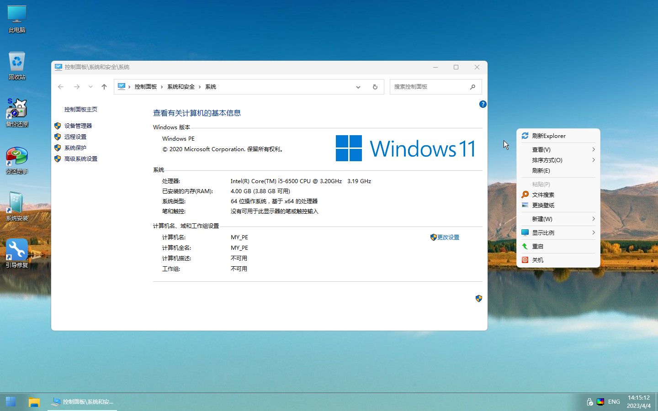Choose 刷新Explorer in the context menu

tap(558, 136)
